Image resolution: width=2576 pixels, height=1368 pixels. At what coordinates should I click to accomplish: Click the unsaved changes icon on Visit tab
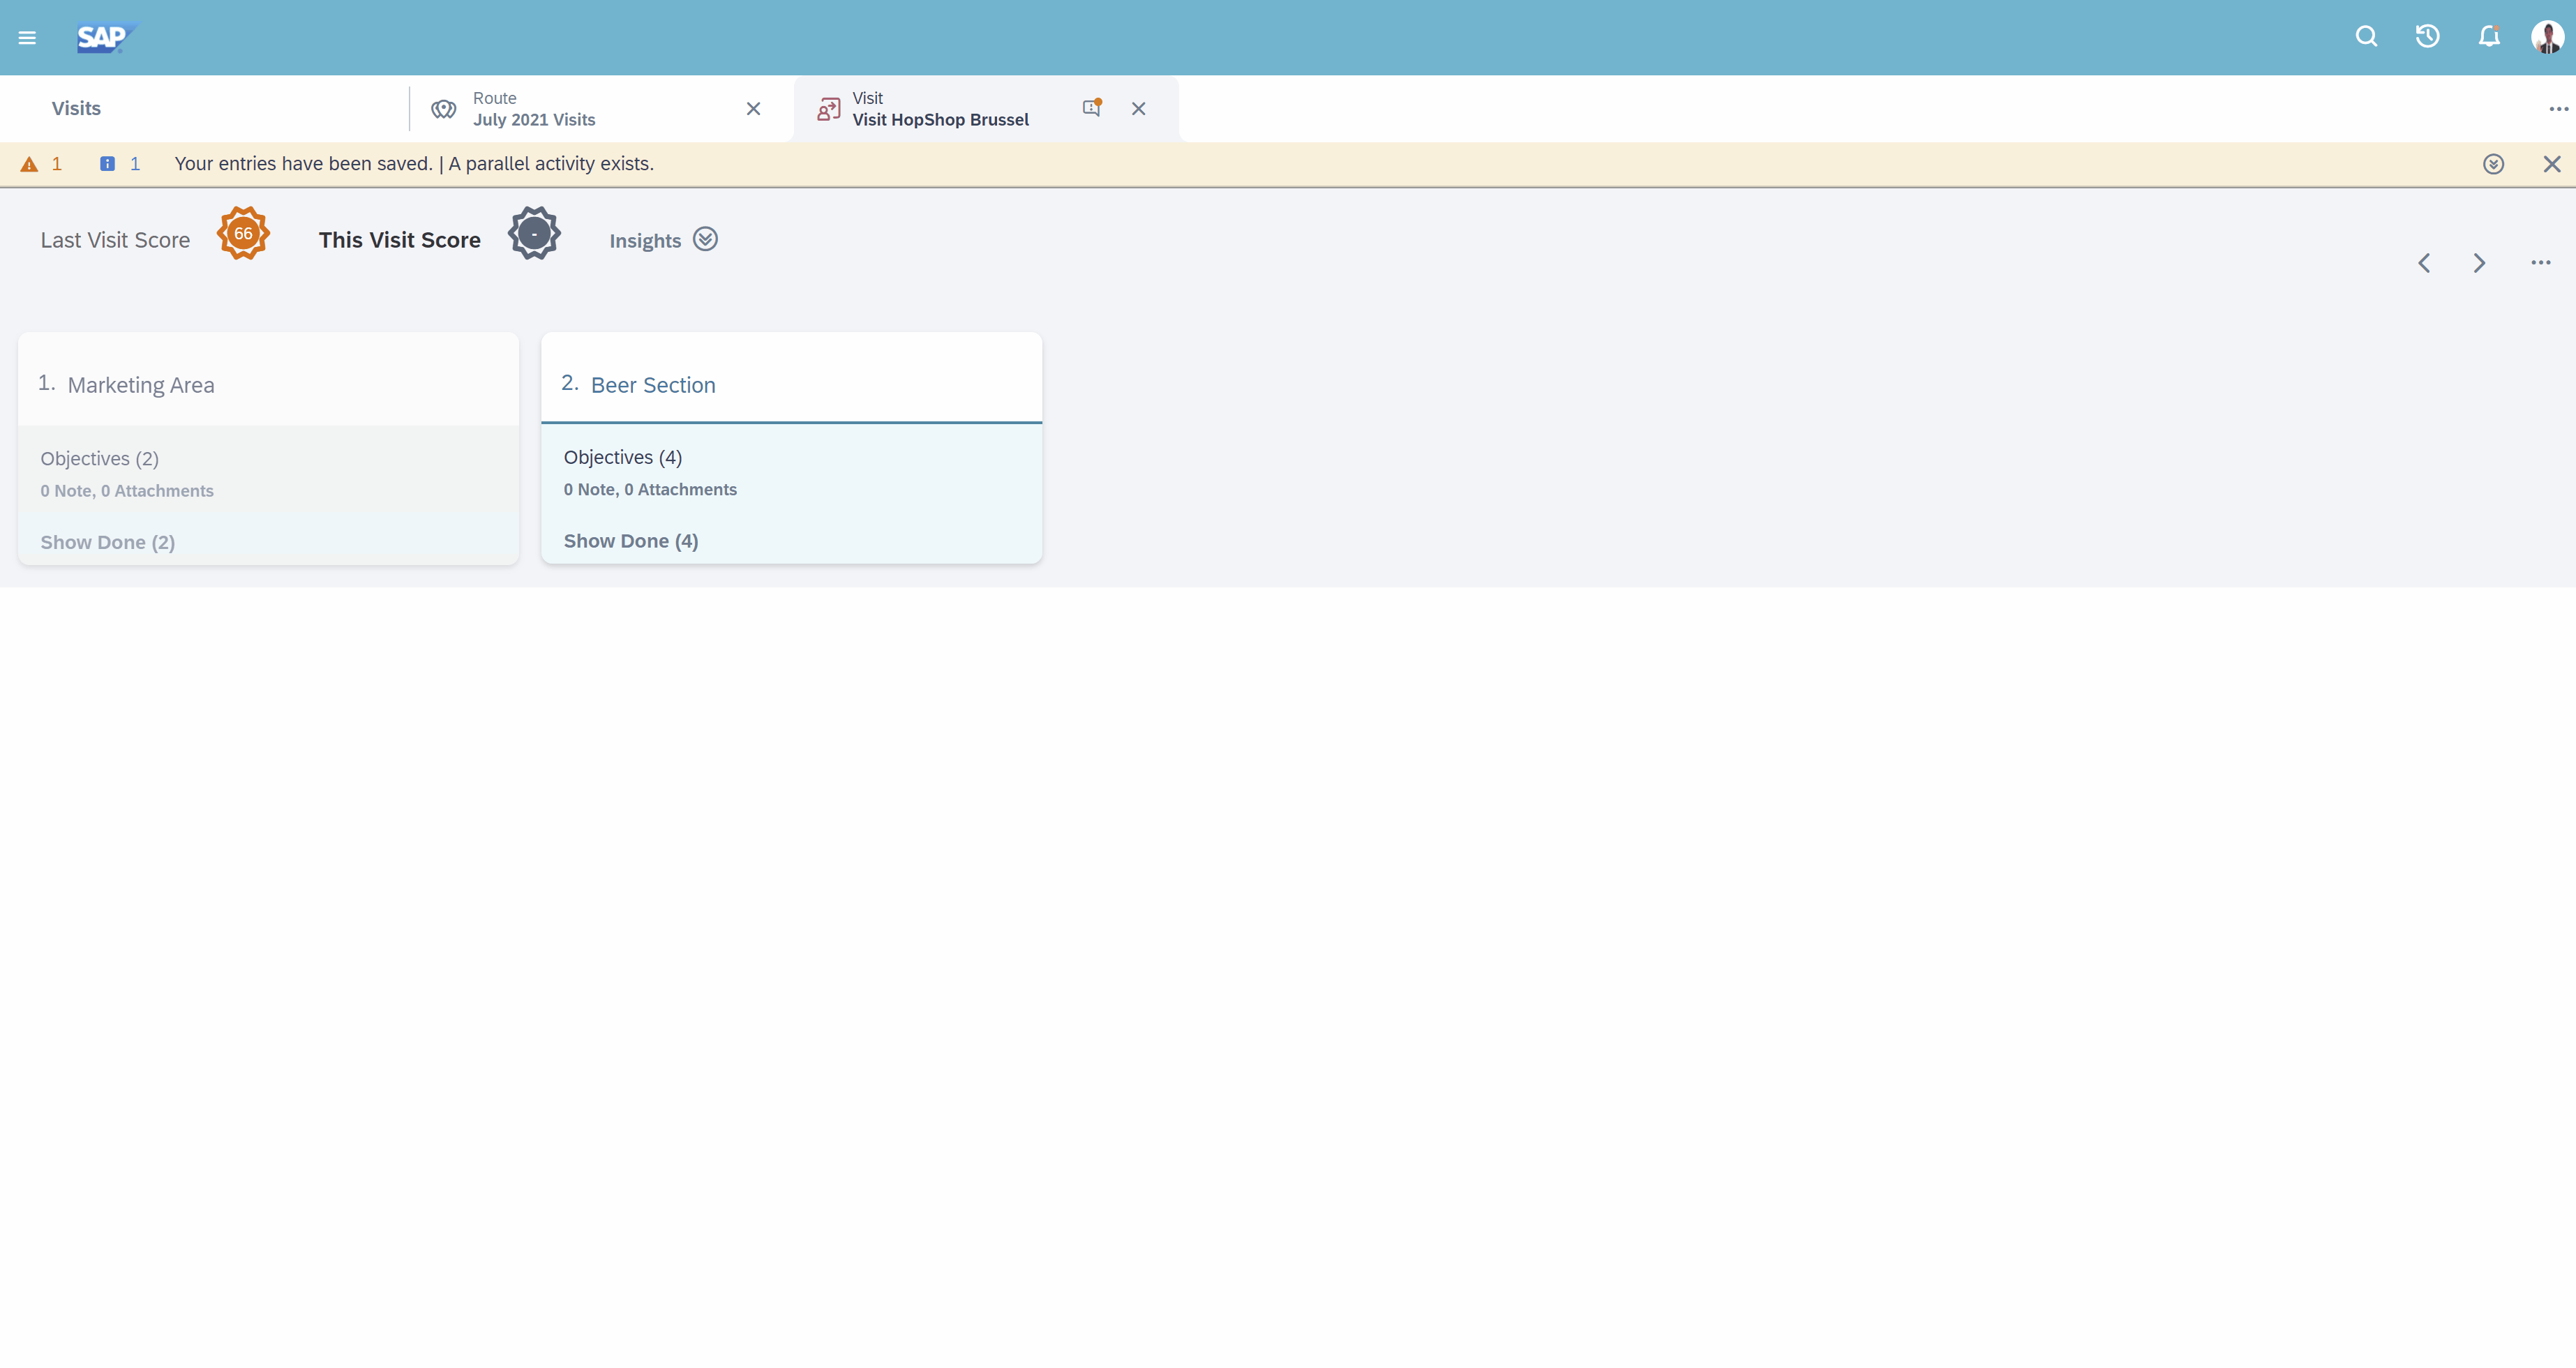(1092, 107)
